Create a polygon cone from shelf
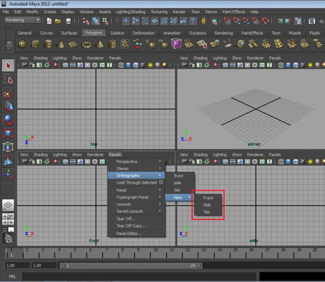 61,44
